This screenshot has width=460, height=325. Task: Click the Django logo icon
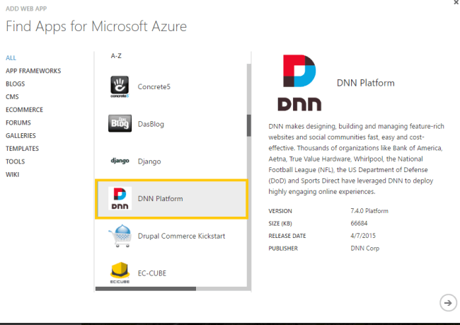[x=120, y=161]
